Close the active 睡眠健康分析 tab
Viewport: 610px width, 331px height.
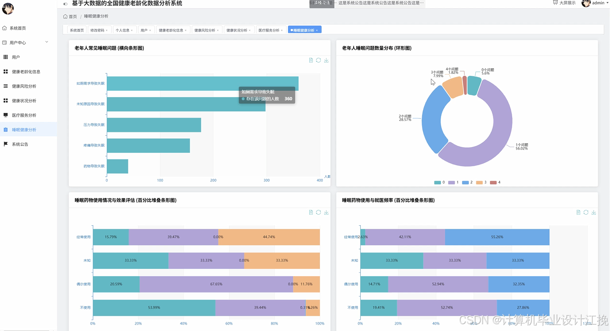point(317,31)
